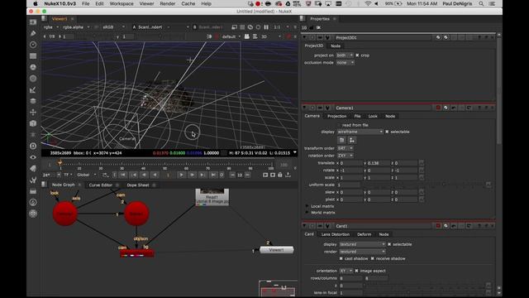Toggle image aspect checkbox
Image resolution: width=529 pixels, height=298 pixels.
tap(356, 271)
